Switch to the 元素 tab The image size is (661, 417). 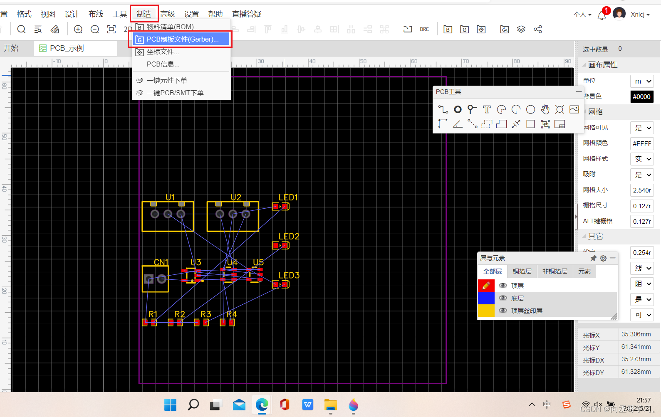tap(584, 271)
